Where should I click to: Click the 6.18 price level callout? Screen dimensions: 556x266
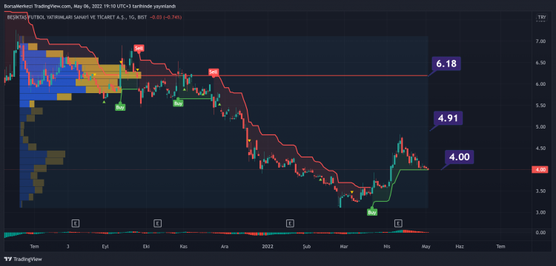pos(446,64)
